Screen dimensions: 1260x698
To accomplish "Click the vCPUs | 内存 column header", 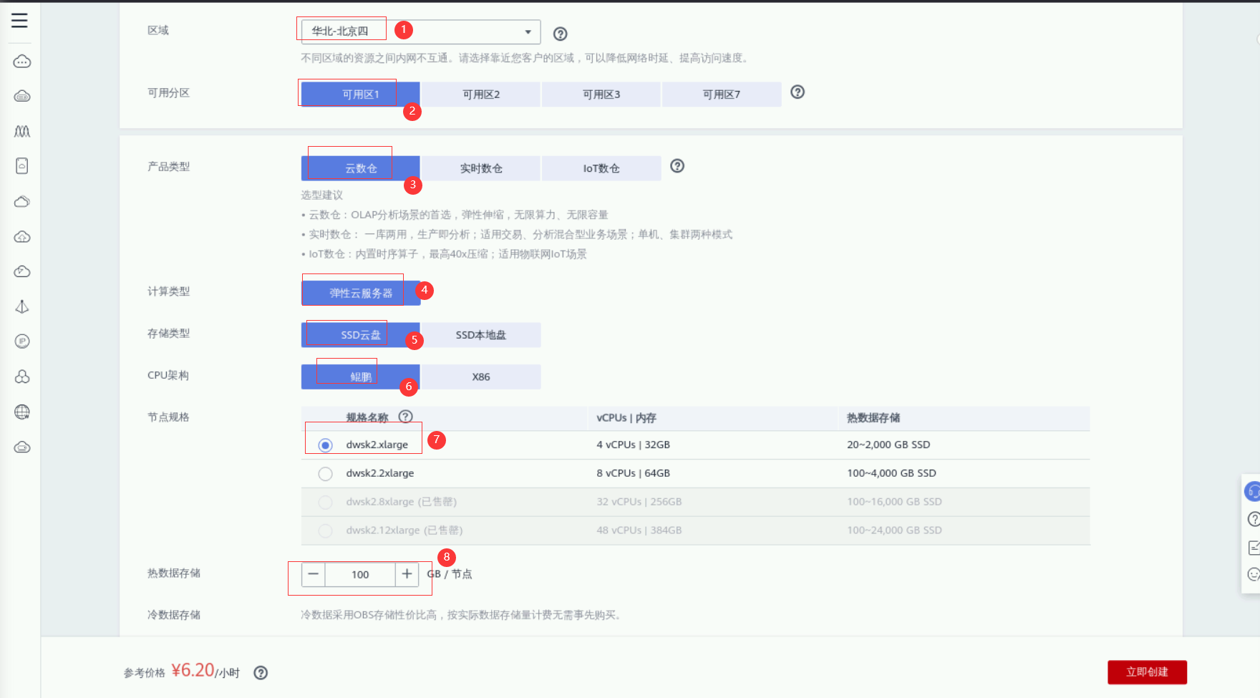I will tap(626, 418).
